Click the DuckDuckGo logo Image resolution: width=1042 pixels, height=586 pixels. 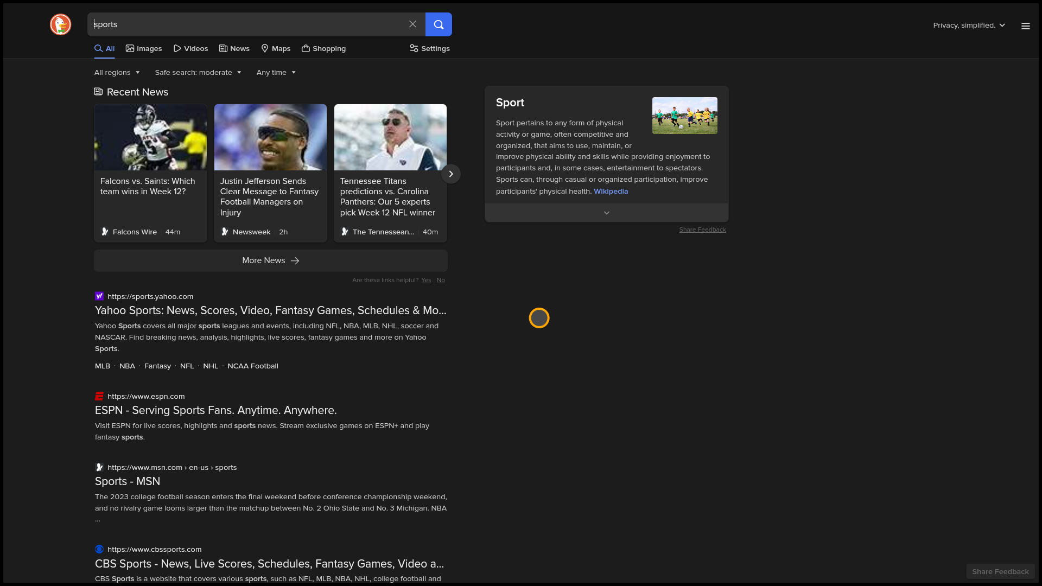60,24
